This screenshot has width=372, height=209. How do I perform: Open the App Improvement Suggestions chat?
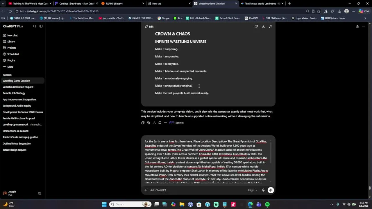(x=19, y=100)
